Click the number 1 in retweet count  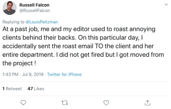(4, 89)
